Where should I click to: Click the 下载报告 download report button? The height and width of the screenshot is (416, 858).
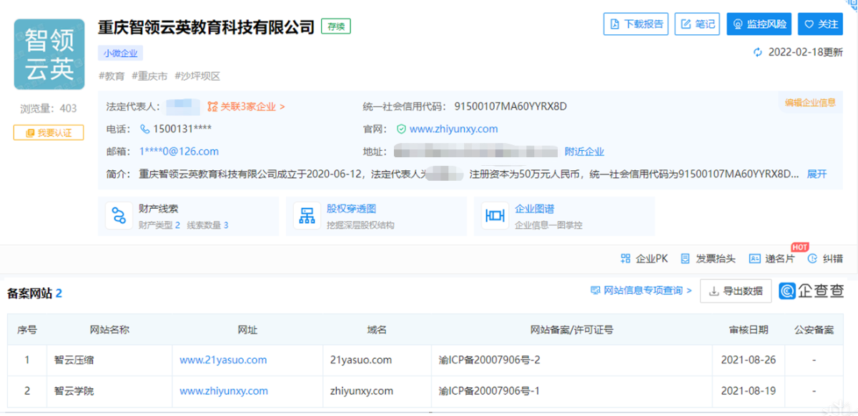click(636, 24)
